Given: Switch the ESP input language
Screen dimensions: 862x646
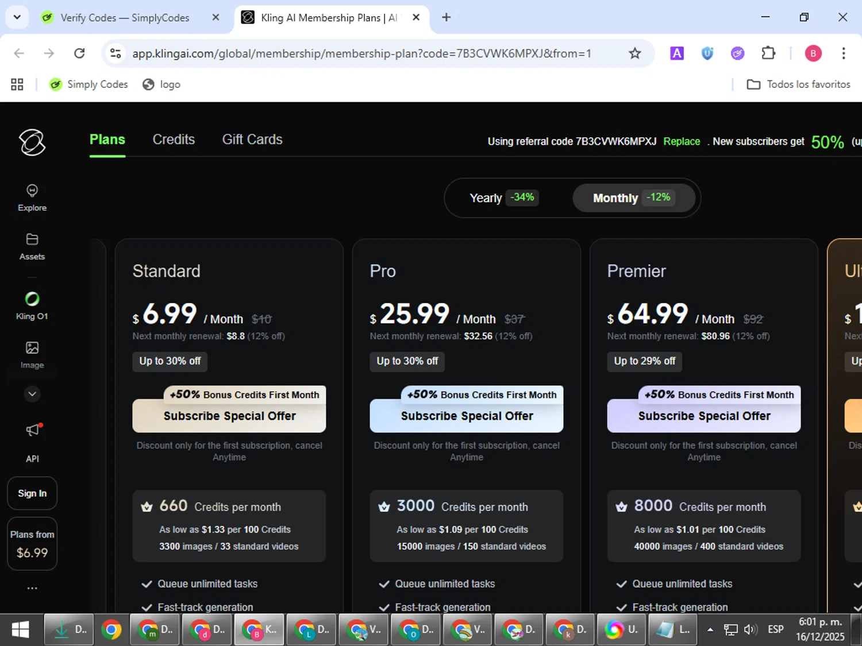Looking at the screenshot, I should (x=776, y=629).
